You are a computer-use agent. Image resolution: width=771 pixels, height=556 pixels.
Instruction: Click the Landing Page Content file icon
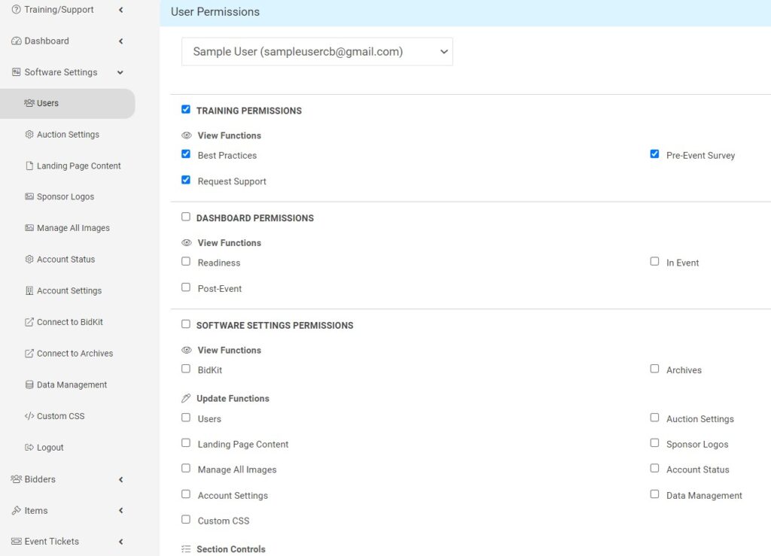pos(29,166)
